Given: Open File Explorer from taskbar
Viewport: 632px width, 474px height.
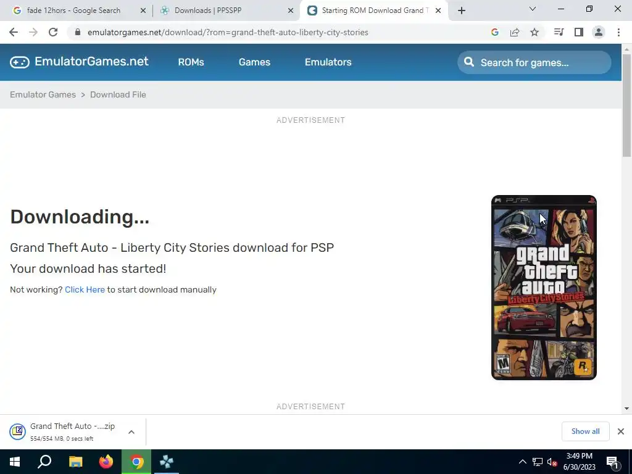Looking at the screenshot, I should click(x=75, y=462).
